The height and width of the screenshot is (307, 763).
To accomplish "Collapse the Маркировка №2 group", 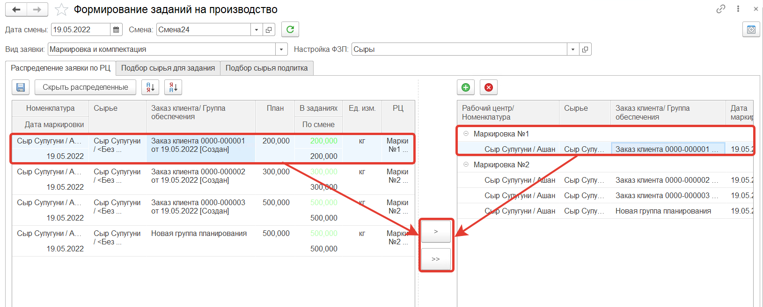I will (x=466, y=164).
